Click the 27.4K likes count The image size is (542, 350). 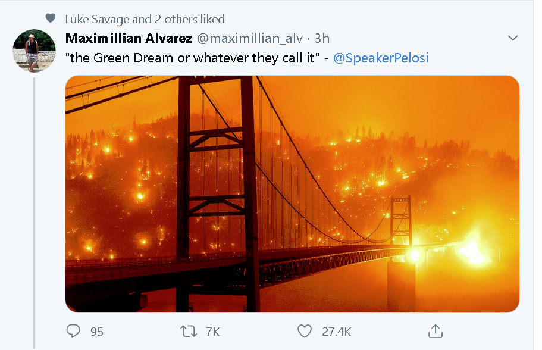[336, 332]
